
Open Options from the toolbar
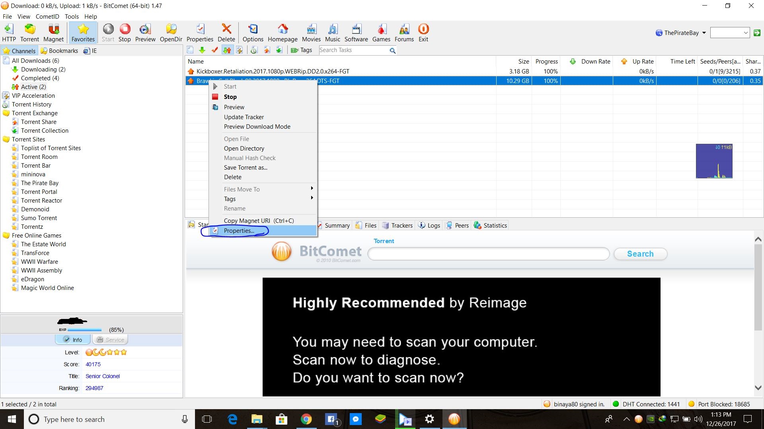(253, 33)
